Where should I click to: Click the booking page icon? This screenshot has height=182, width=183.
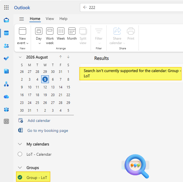pos(21,130)
